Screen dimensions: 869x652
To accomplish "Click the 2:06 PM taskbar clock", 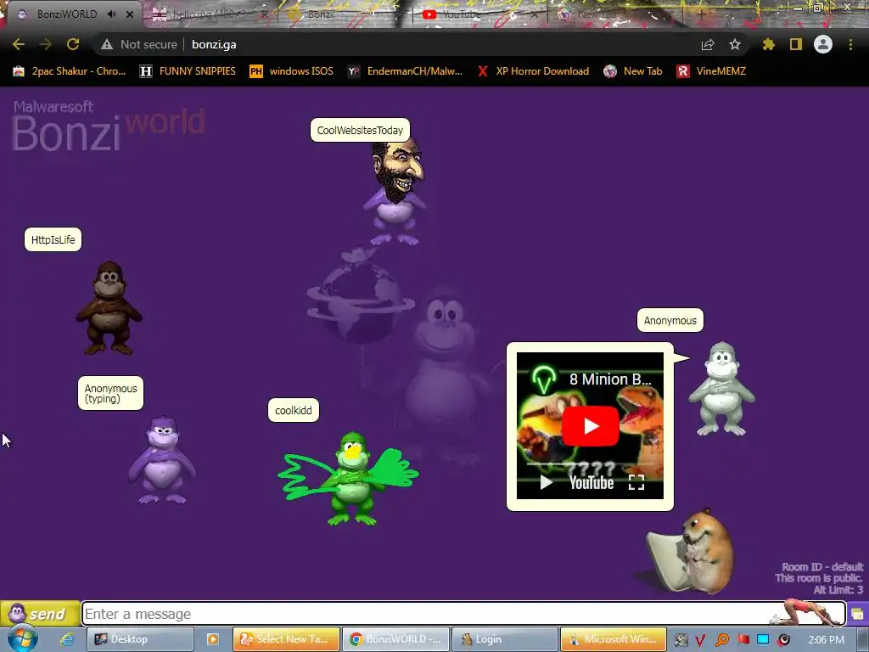I will click(x=827, y=640).
